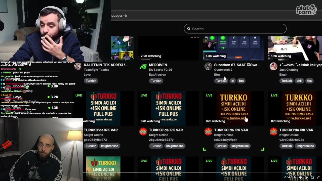The image size is (322, 181).
Task: Select Turkish tag under y2vp0s56rbd24p
Action: tap(286, 146)
